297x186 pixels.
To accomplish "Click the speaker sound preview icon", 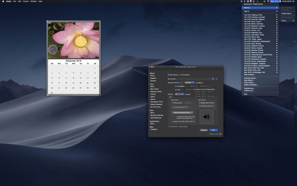I will [x=206, y=117].
